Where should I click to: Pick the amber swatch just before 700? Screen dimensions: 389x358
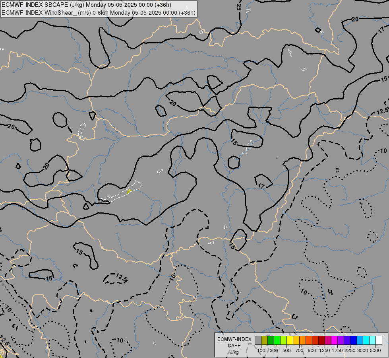coord(296,340)
